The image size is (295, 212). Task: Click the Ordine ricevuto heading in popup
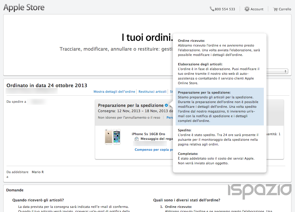click(191, 41)
